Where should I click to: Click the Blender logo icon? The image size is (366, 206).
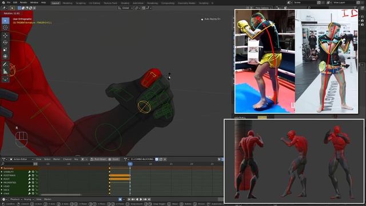coord(3,2)
